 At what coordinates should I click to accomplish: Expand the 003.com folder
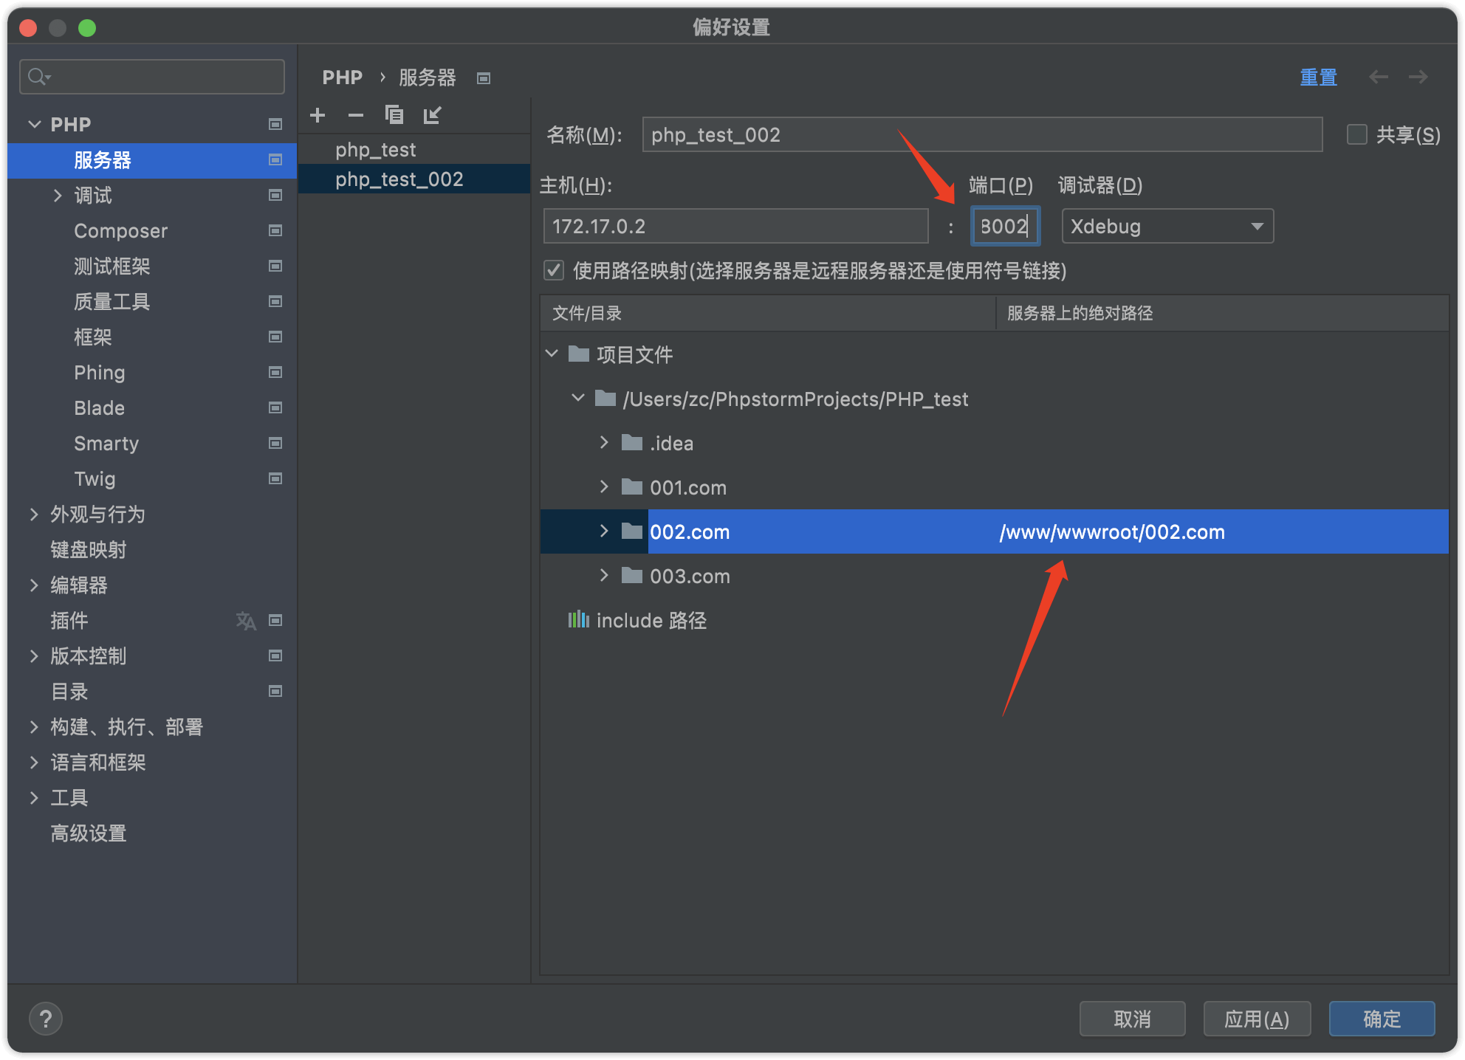pos(604,576)
